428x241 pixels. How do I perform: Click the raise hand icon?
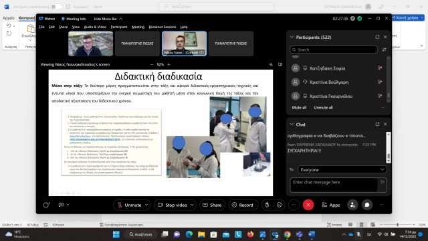[267, 205]
